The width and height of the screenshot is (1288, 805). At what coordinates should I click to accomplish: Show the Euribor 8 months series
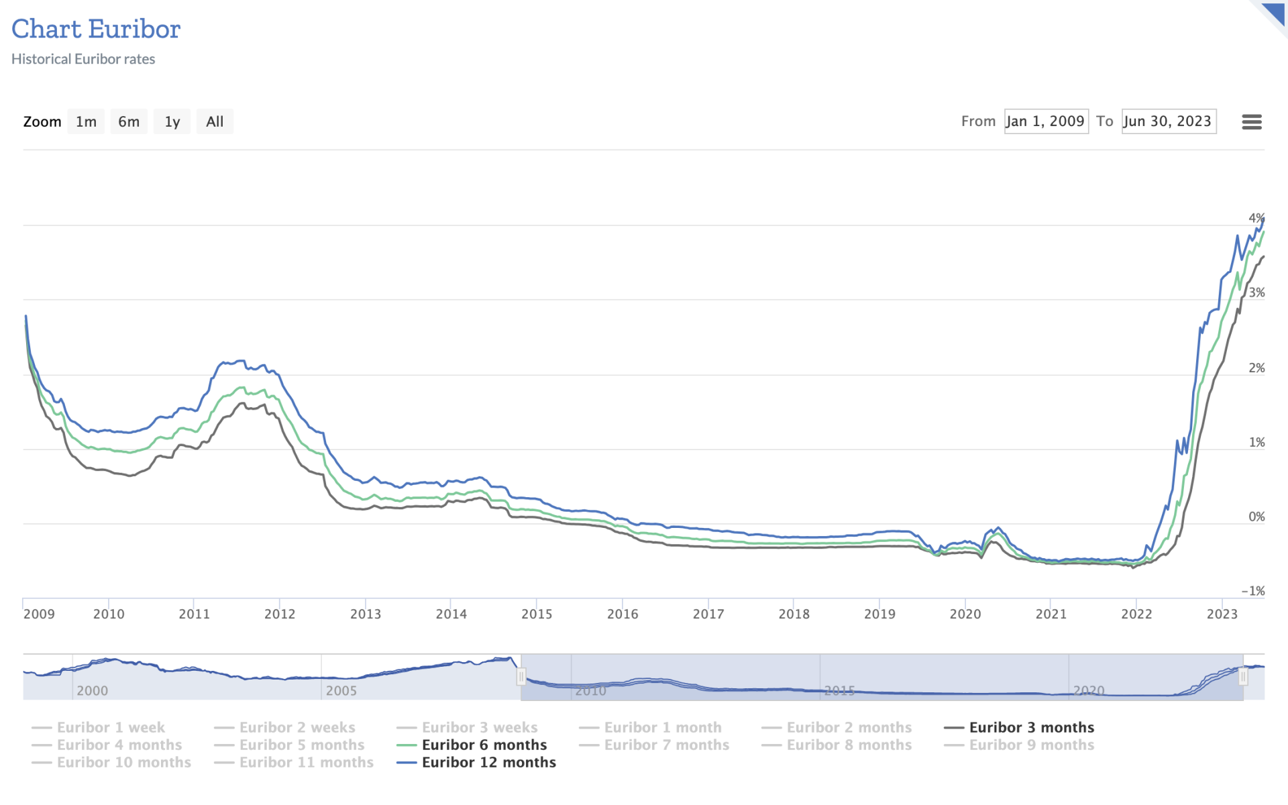(837, 745)
